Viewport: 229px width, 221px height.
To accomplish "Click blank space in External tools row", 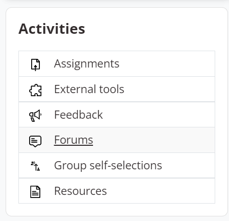I will [170, 89].
